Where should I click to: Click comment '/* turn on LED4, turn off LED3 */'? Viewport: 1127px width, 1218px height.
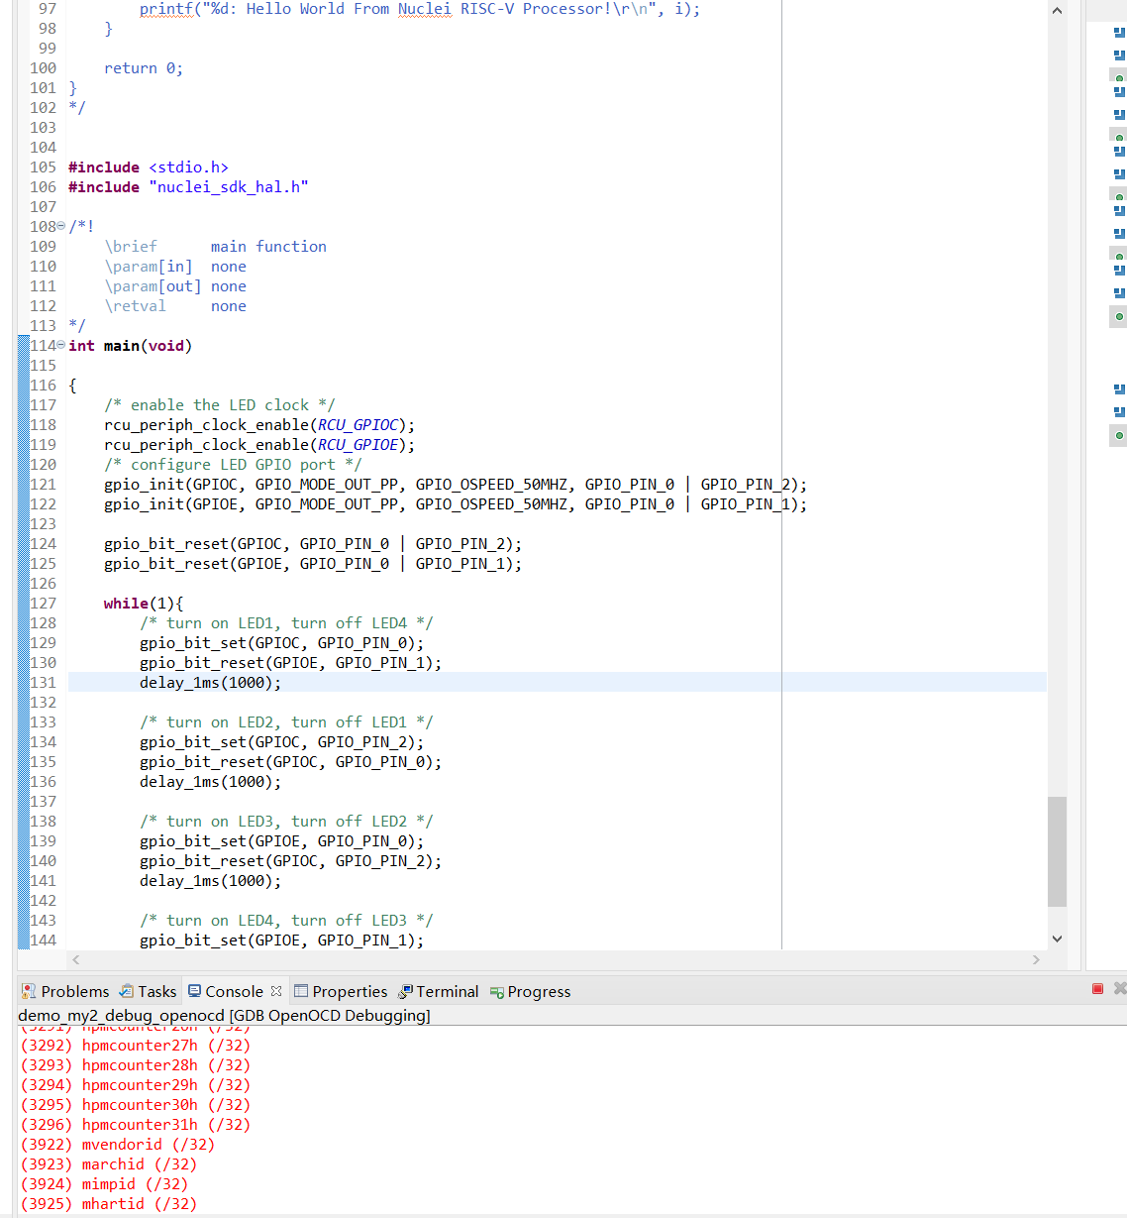[x=286, y=920]
